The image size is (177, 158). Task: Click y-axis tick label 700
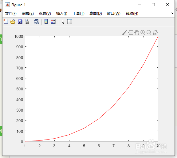point(20,68)
